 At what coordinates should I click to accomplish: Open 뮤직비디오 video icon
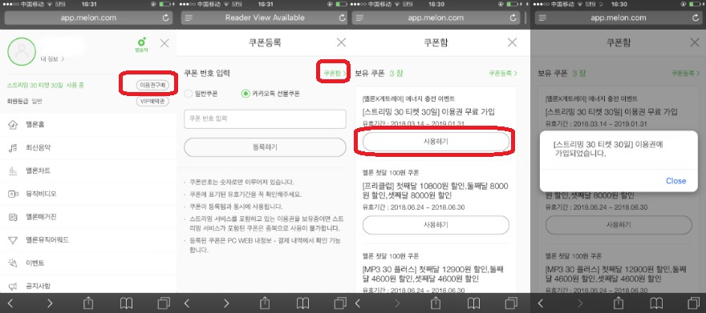click(x=13, y=194)
